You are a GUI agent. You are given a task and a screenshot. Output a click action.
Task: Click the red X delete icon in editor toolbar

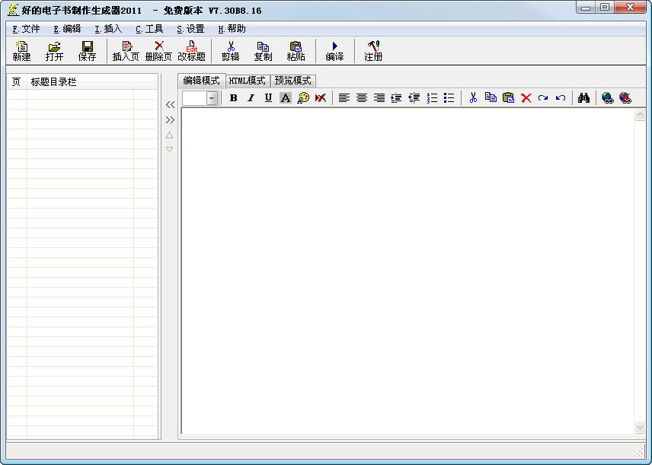[526, 98]
